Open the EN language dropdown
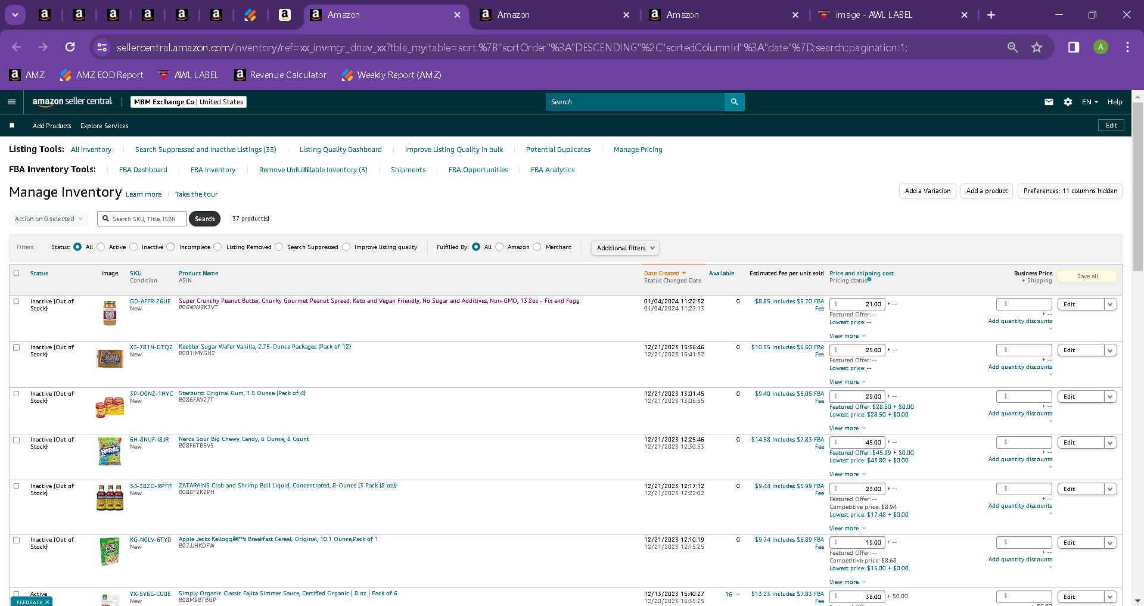 [1090, 102]
